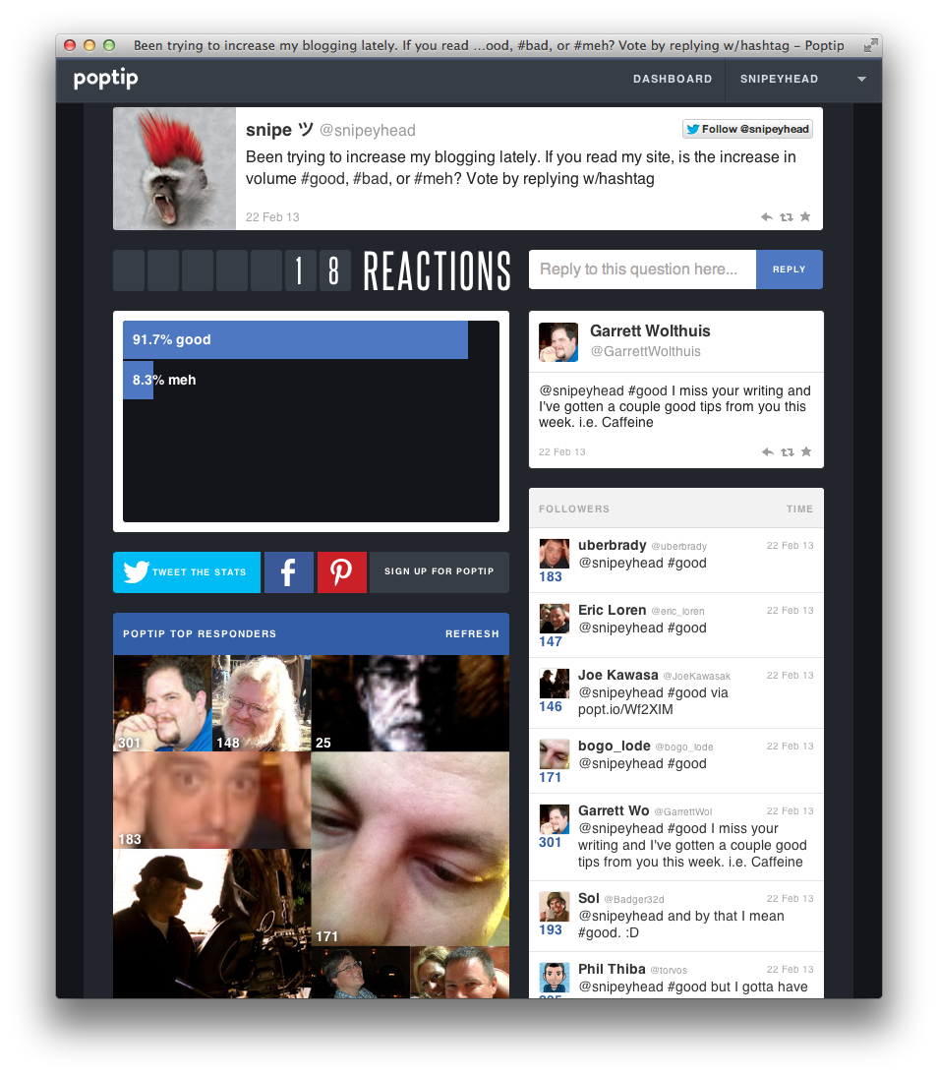Image resolution: width=938 pixels, height=1076 pixels.
Task: Open top responder photo labeled 301
Action: coord(162,703)
